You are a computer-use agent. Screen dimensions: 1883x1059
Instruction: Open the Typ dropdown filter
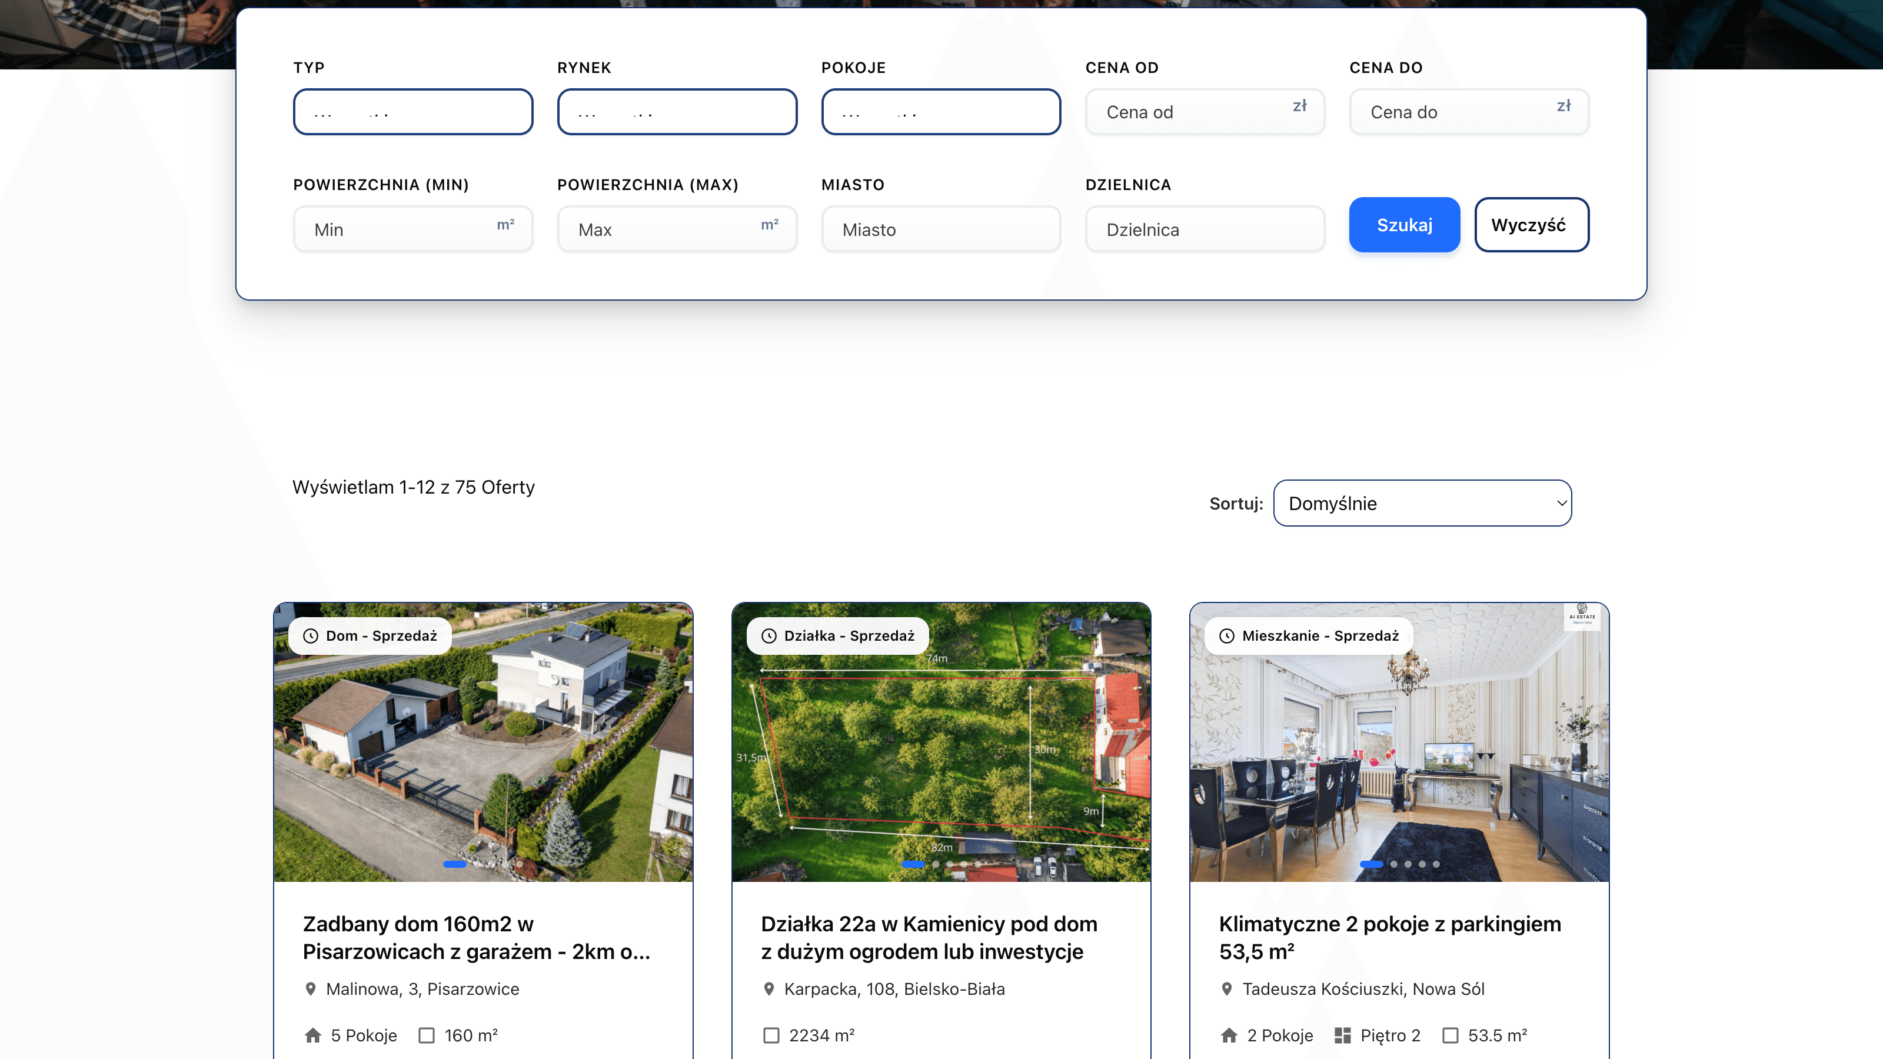pyautogui.click(x=413, y=112)
